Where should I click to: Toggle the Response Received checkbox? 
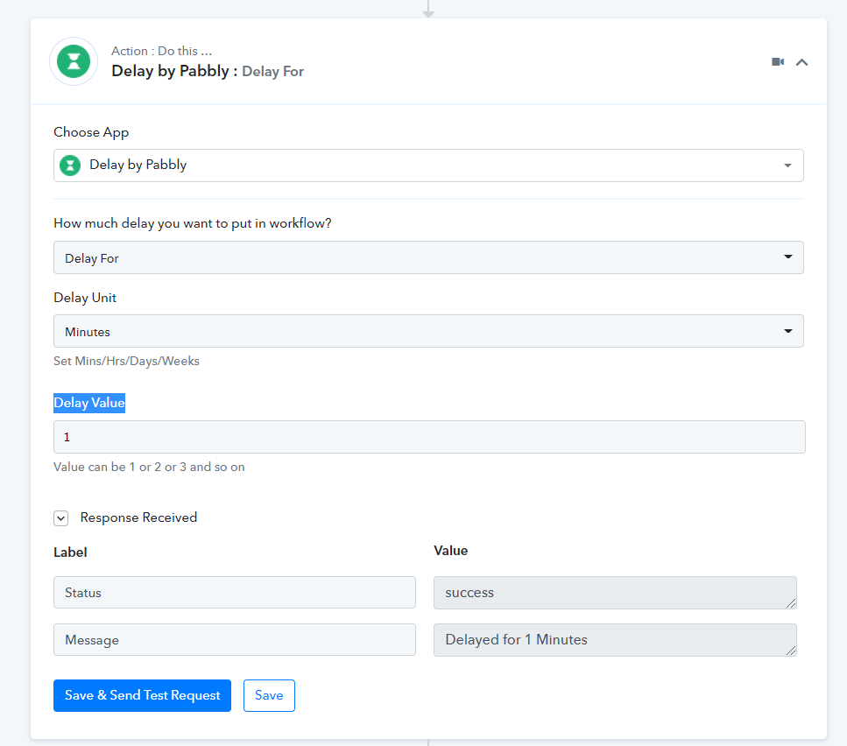click(x=61, y=518)
